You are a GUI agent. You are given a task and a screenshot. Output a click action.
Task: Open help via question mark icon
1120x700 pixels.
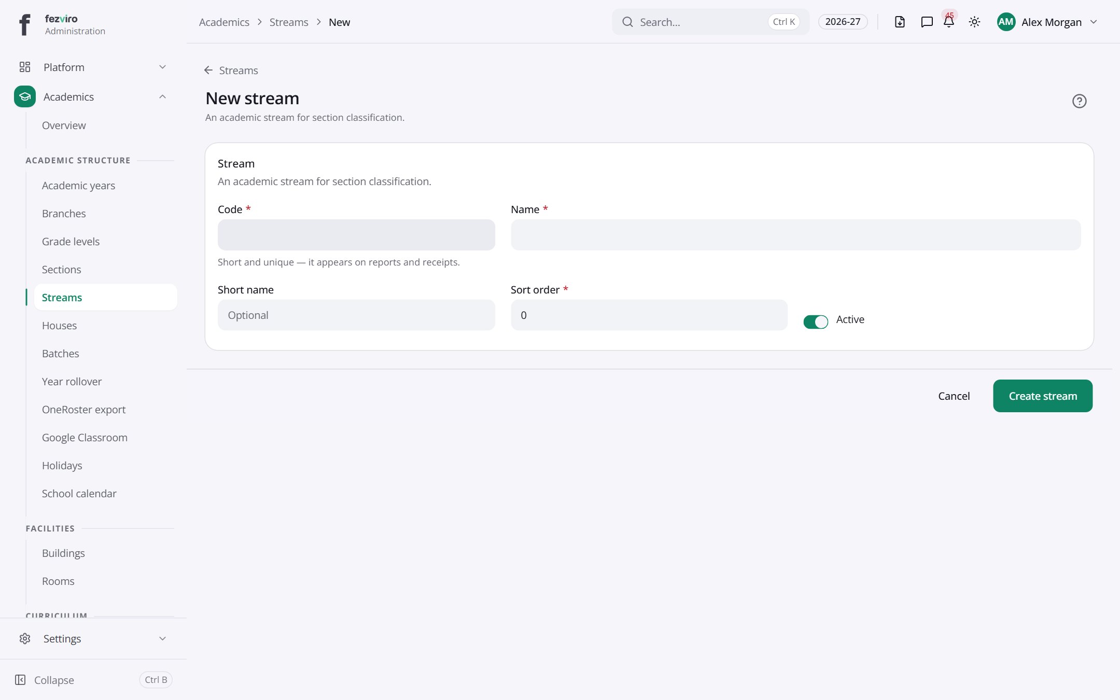click(x=1079, y=101)
